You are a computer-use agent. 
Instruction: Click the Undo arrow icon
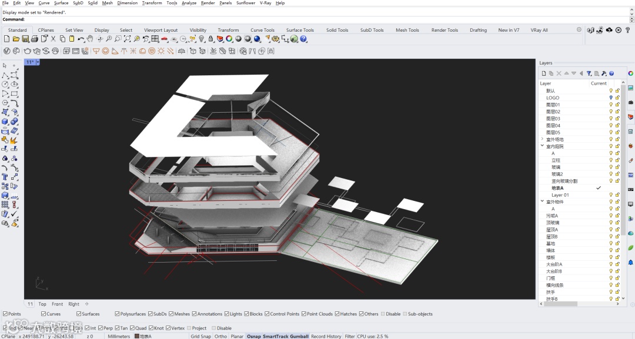tap(81, 39)
